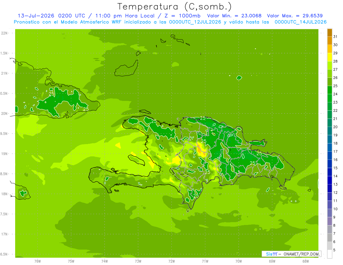Click the colorbar label "28"
This screenshot has height=265, width=343.
pyautogui.click(x=336, y=61)
